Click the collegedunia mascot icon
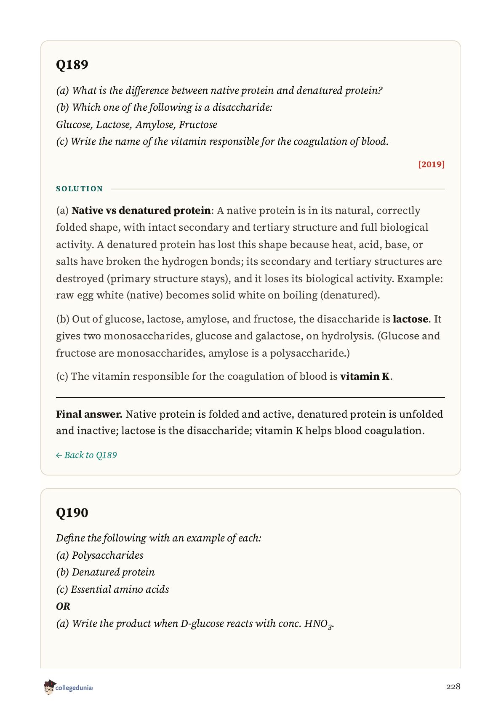501x709 pixels. [49, 687]
